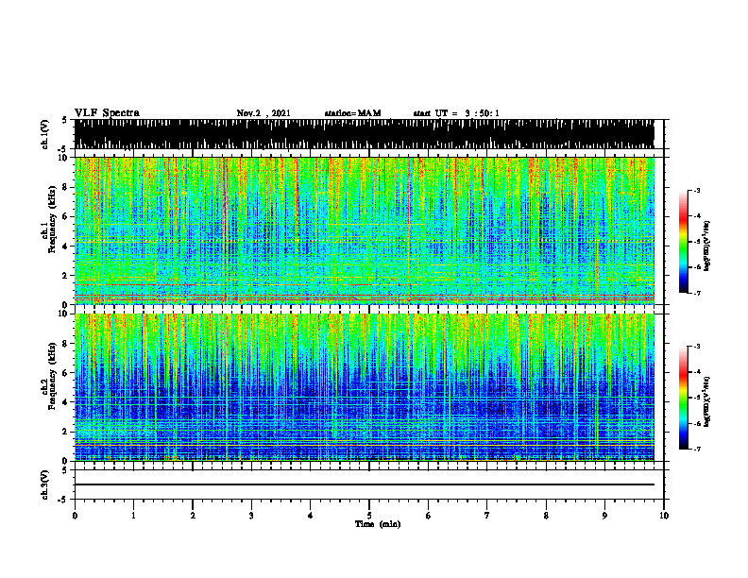Image resolution: width=748 pixels, height=578 pixels.
Task: Click the "-3" label on ch.1 color scale
Action: click(x=696, y=190)
